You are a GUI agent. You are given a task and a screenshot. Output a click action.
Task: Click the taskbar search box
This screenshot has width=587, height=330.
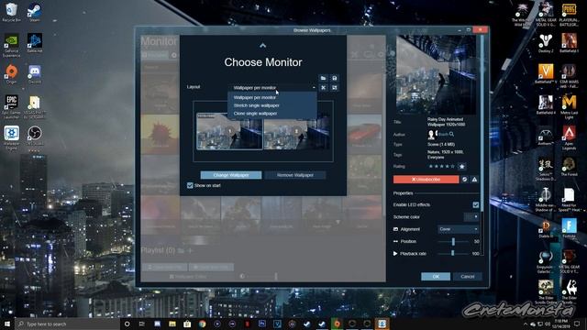click(x=67, y=324)
